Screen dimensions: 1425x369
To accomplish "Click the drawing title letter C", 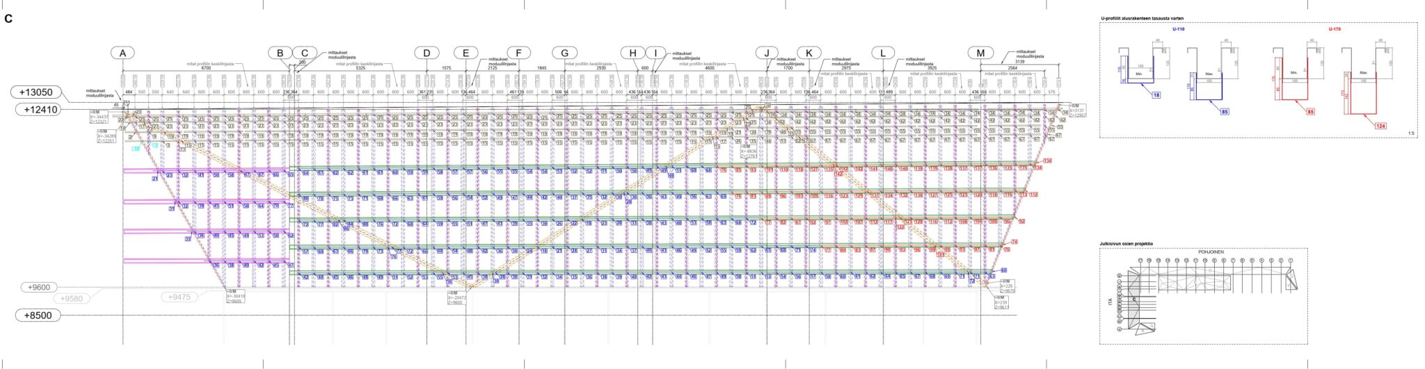I will (8, 19).
